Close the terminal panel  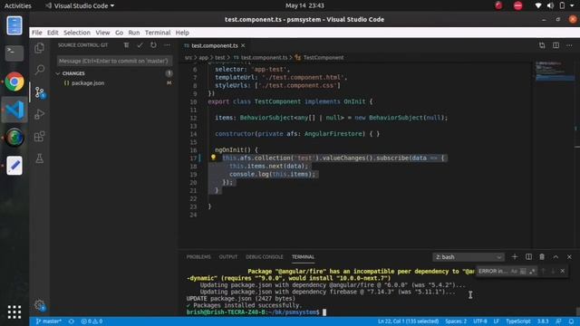coord(569,257)
